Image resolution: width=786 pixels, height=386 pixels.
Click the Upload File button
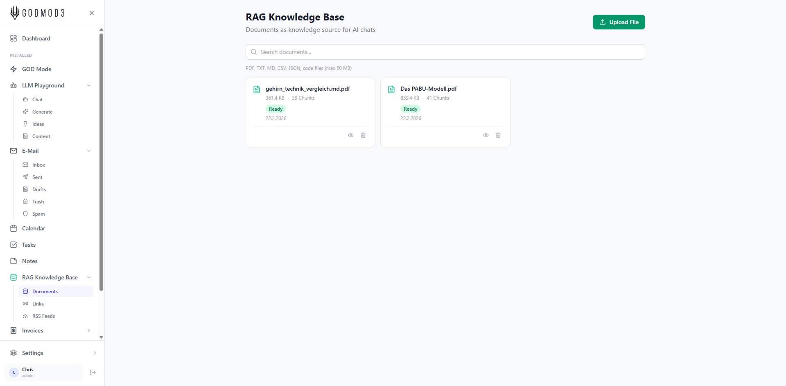click(x=619, y=22)
